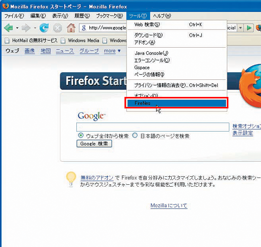Choose プライバシー情報の消去(P) menu entry

177,85
